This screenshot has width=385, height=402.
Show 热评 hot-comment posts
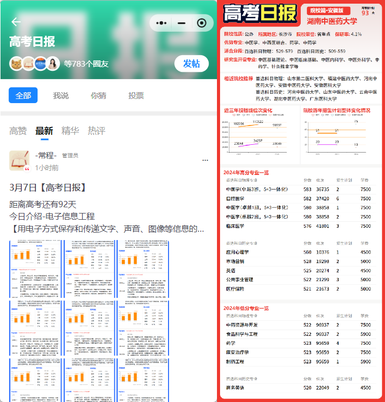(96, 131)
